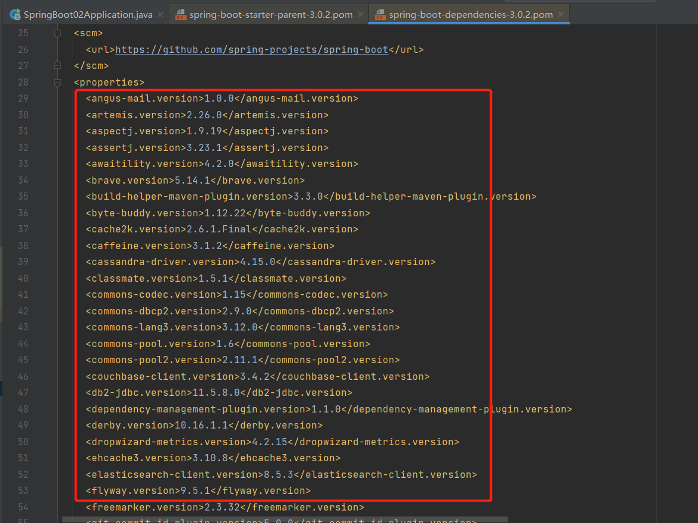
Task: Place cursor in the derby.version 10.16.1.1 line
Action: (204, 426)
